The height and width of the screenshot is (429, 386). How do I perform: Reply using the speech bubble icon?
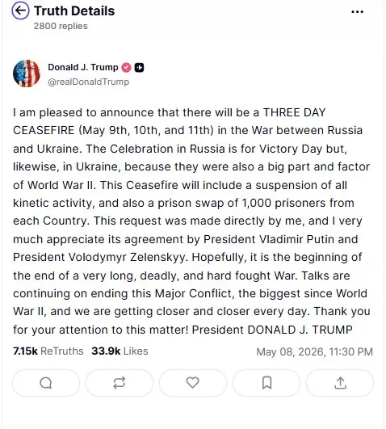click(46, 383)
